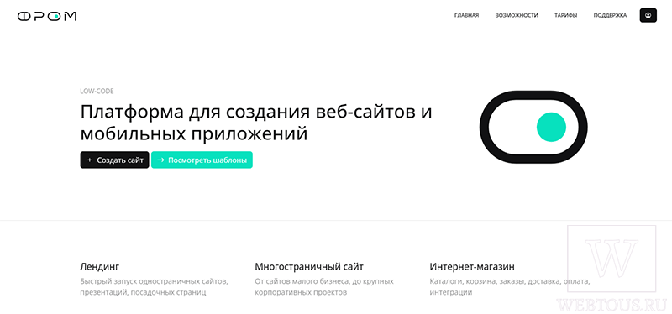Select the Лендинг heading
672x314 pixels.
point(99,266)
